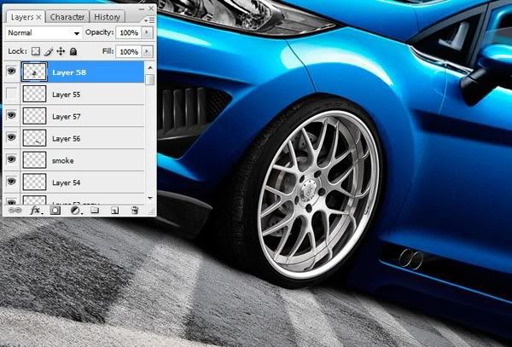Link layers using chain icon

pos(15,211)
